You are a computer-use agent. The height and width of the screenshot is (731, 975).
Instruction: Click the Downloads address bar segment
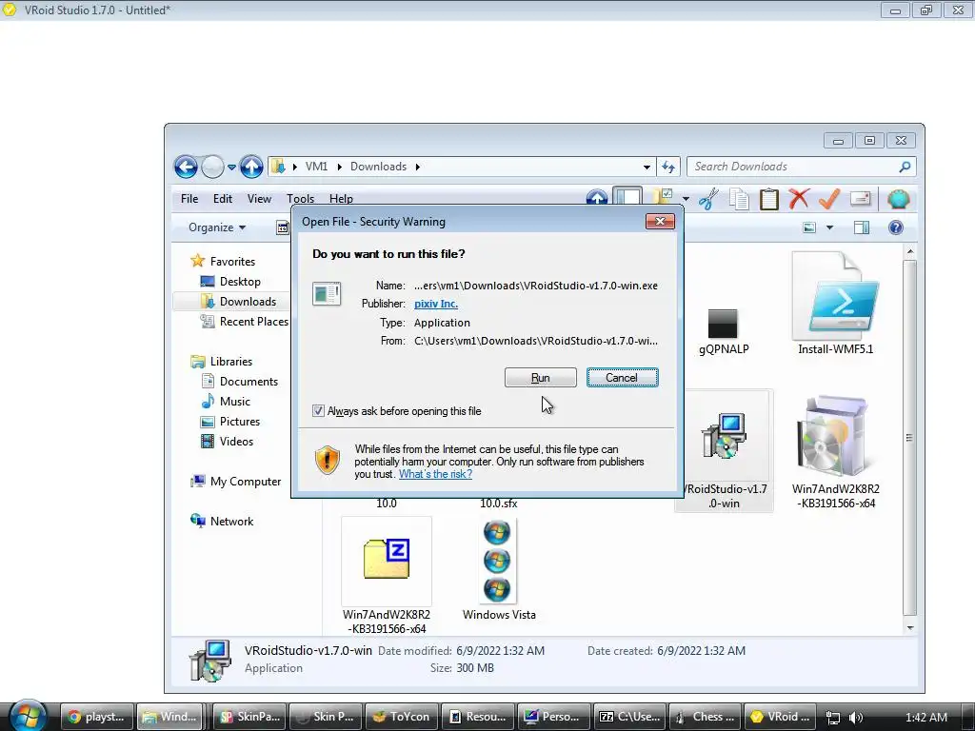[x=378, y=167]
